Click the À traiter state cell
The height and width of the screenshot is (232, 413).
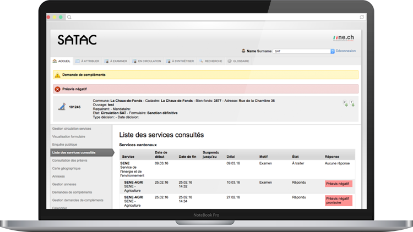point(298,163)
